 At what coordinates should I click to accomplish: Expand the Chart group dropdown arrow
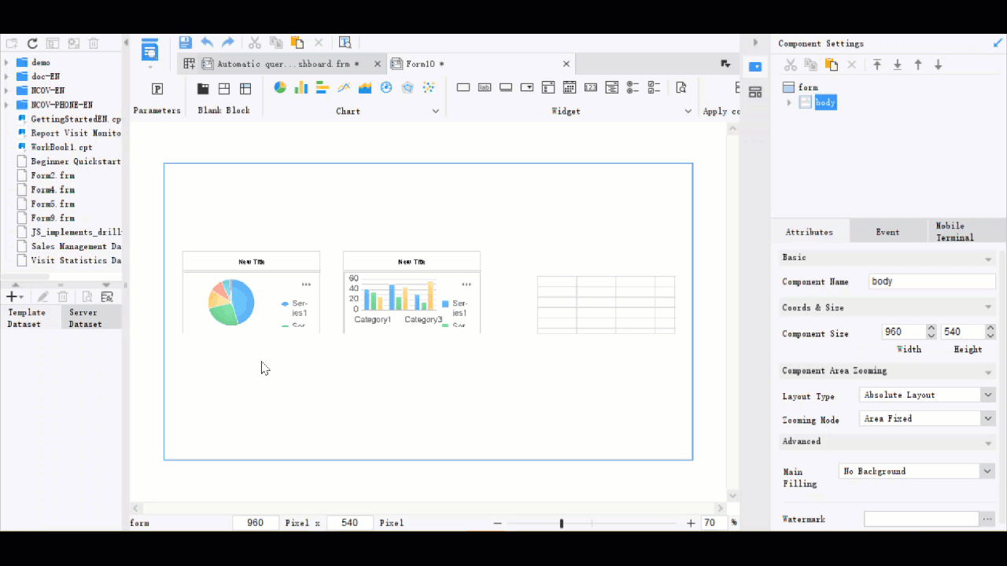click(436, 112)
